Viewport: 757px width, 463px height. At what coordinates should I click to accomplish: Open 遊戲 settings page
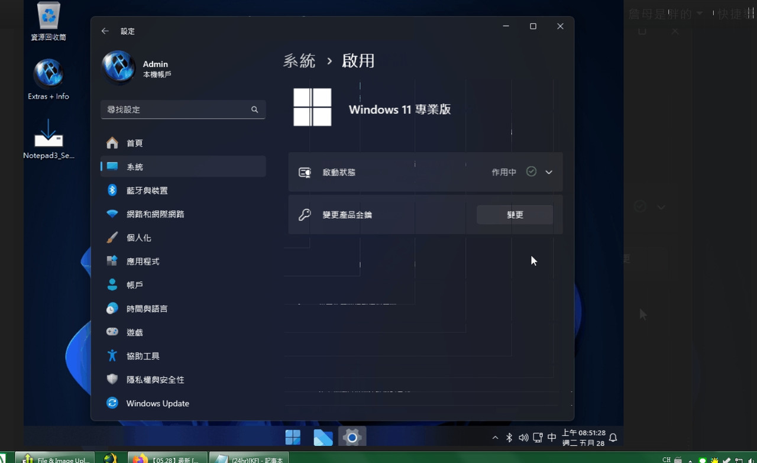[x=183, y=332]
